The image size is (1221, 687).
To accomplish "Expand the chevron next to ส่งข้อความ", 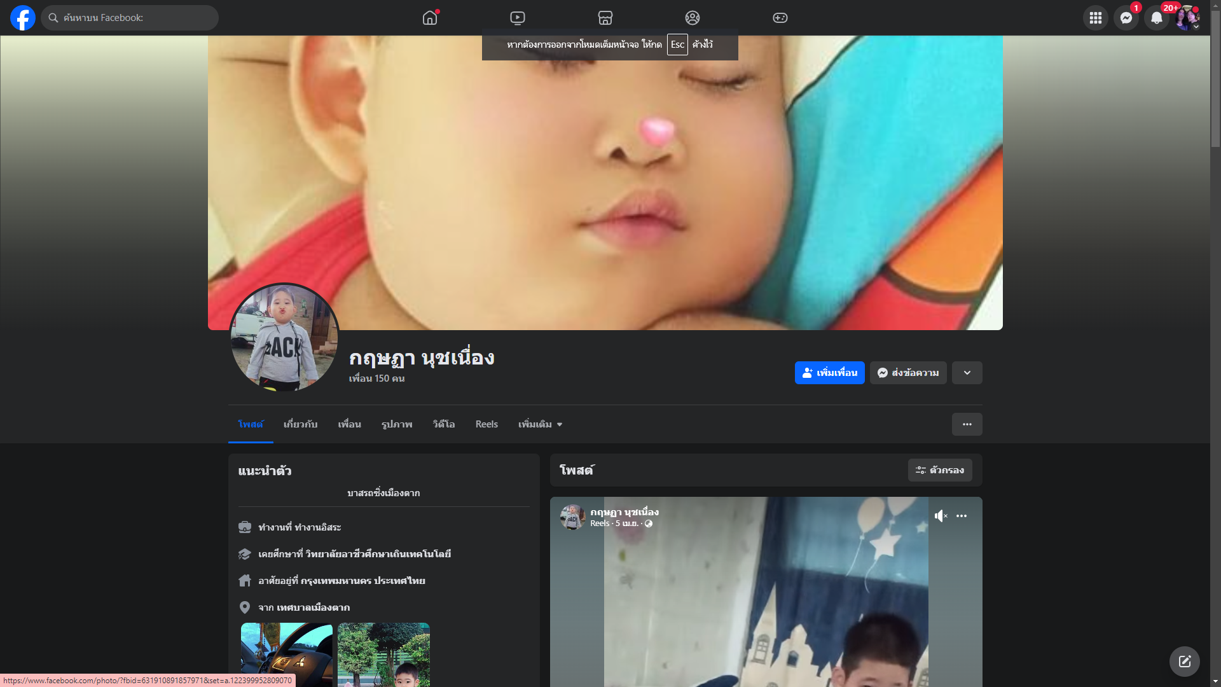I will point(967,373).
